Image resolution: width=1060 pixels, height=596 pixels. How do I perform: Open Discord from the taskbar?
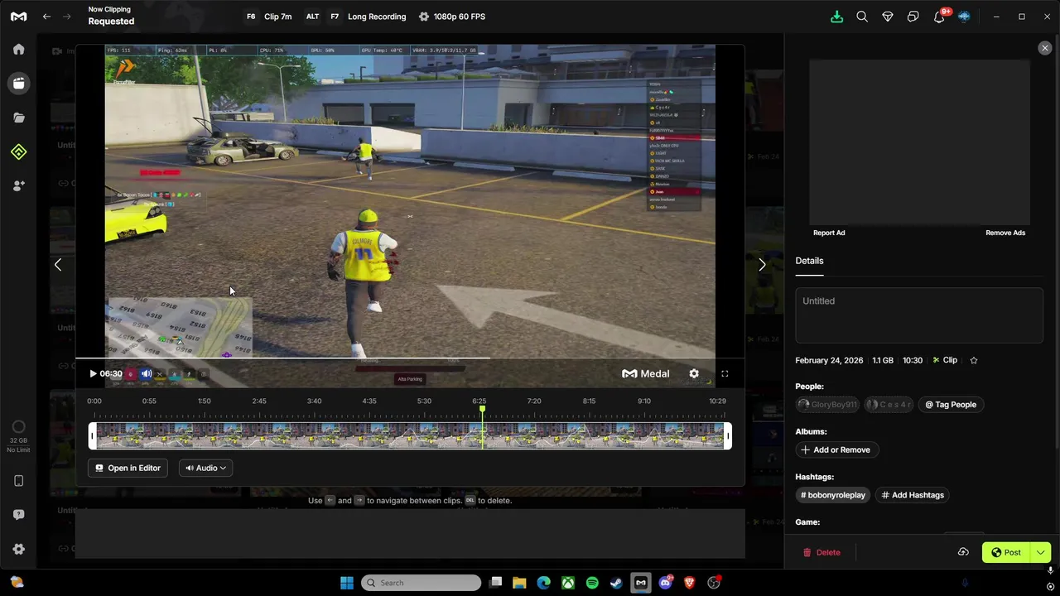click(x=666, y=583)
